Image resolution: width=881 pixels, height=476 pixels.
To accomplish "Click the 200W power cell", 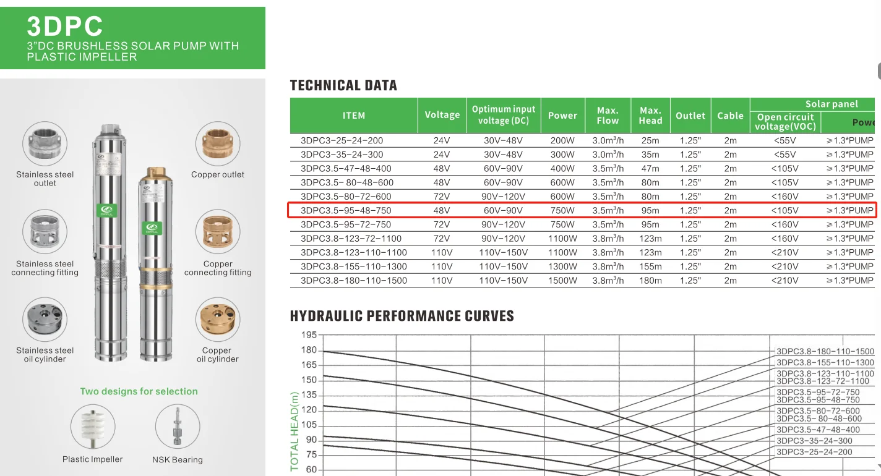I will click(562, 140).
